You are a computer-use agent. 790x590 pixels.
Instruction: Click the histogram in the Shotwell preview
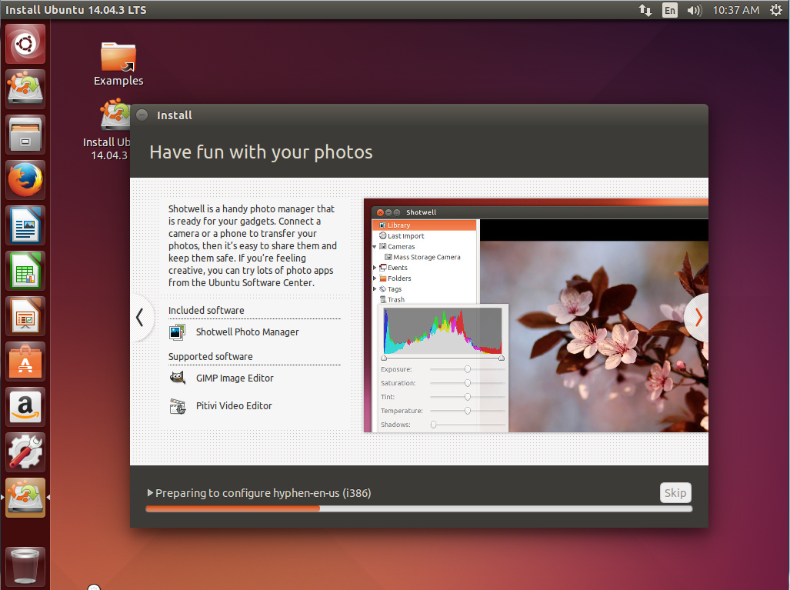(x=443, y=331)
